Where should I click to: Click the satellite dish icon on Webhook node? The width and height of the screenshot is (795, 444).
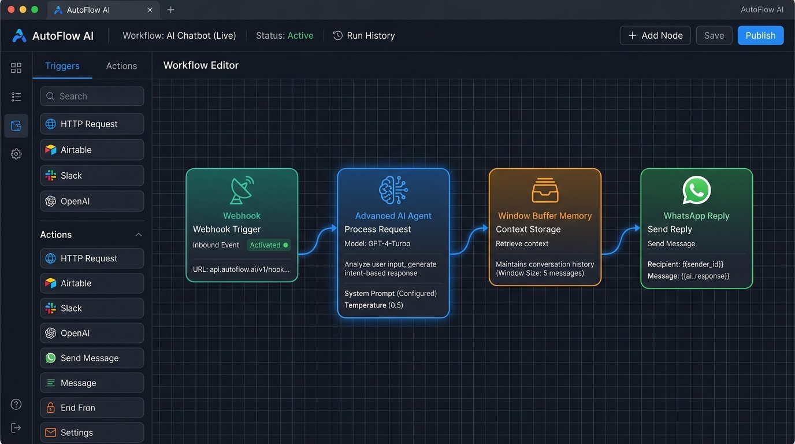pyautogui.click(x=242, y=191)
